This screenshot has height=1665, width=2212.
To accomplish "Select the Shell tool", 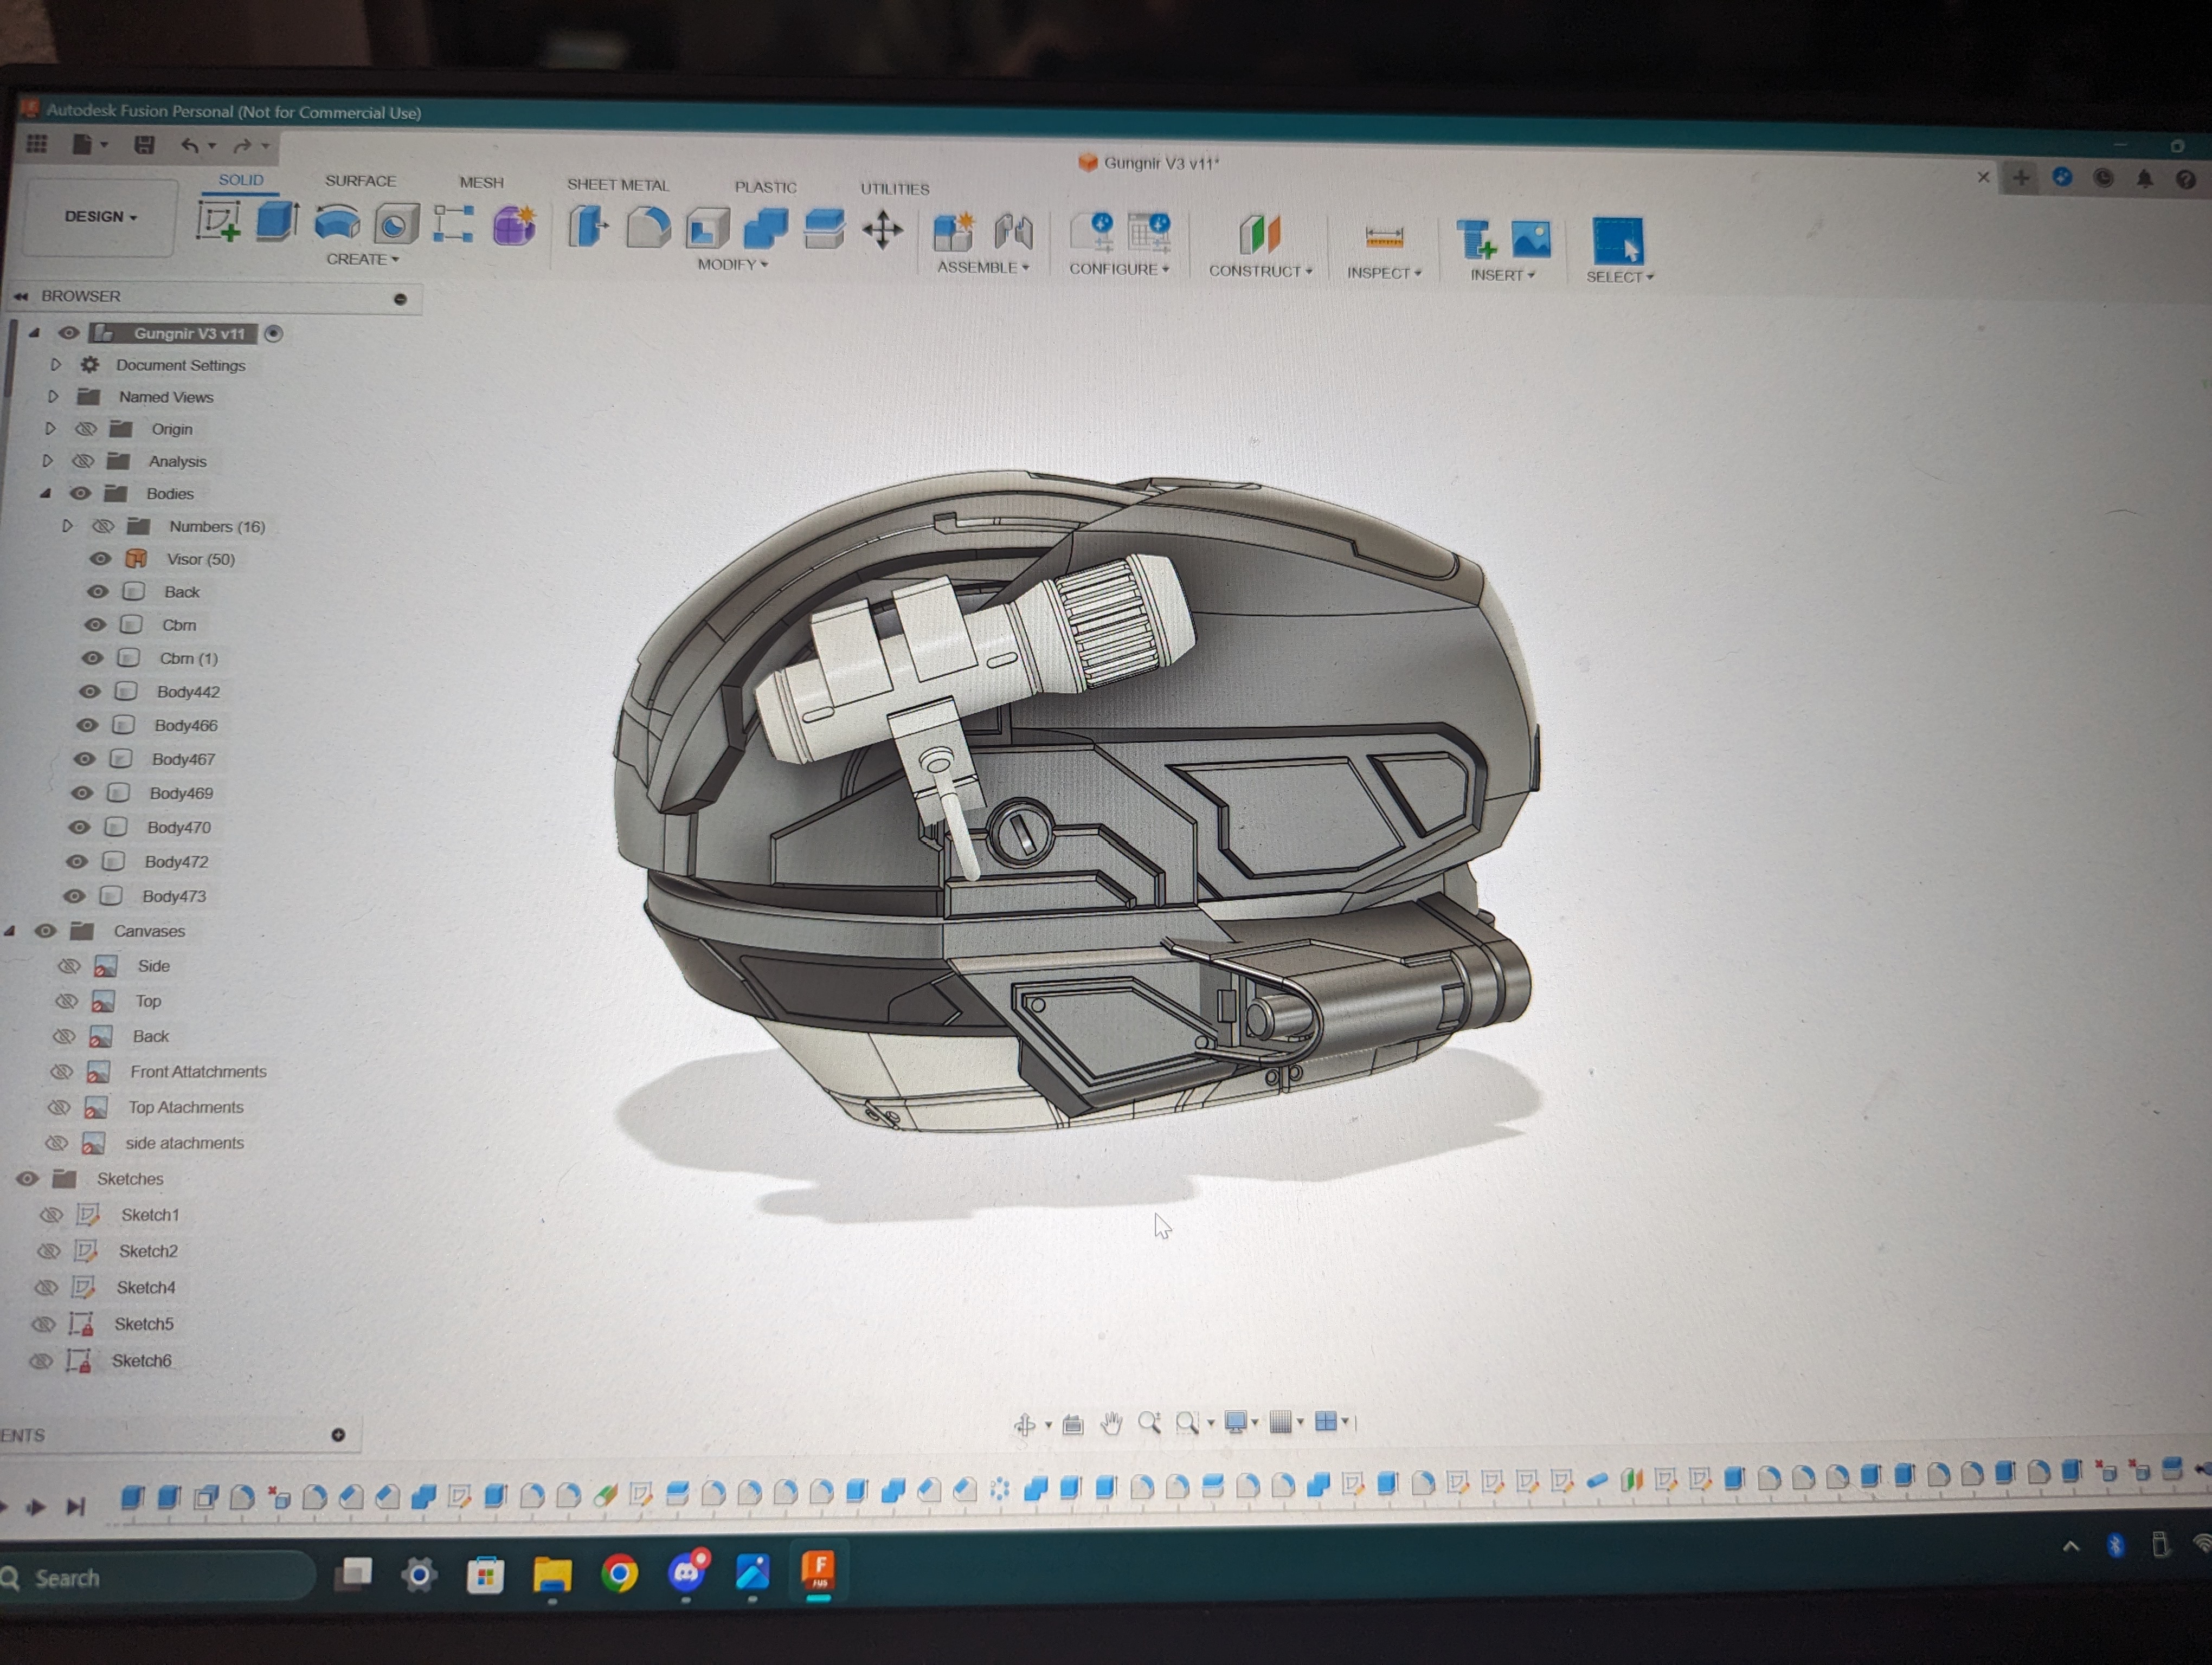I will [x=707, y=229].
